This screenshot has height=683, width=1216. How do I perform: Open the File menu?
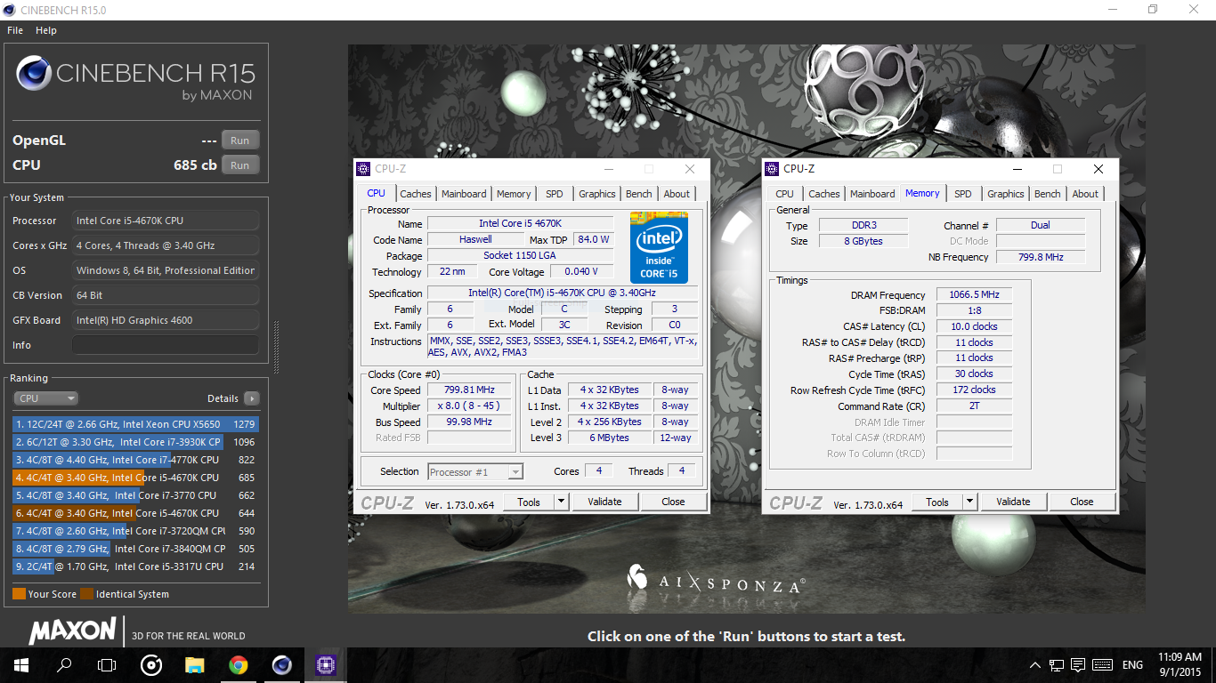pyautogui.click(x=15, y=30)
